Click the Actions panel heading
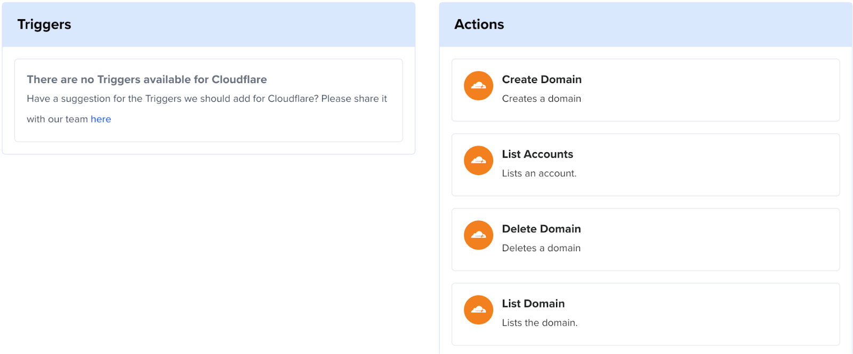 point(479,24)
